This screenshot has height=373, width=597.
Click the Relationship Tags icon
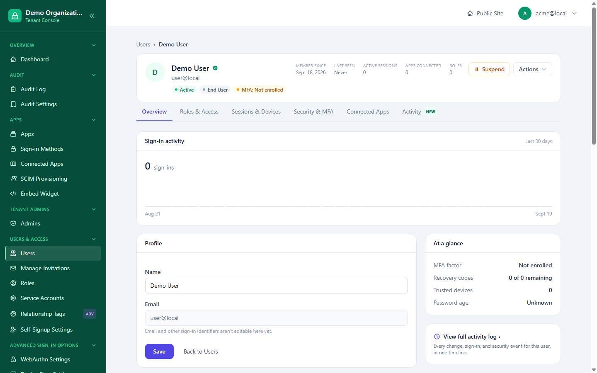(x=13, y=314)
